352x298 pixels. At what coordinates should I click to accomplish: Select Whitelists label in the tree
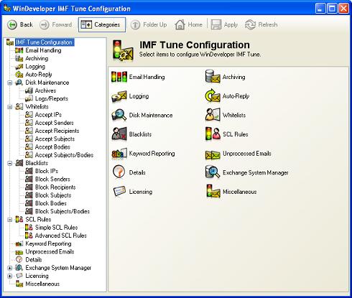pyautogui.click(x=37, y=107)
